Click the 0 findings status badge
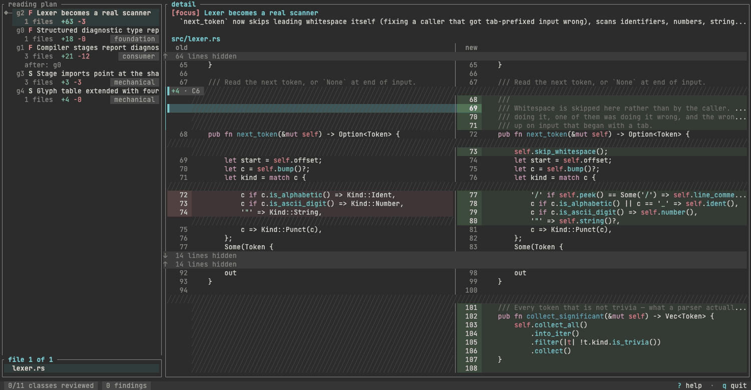751x390 pixels. [x=126, y=385]
